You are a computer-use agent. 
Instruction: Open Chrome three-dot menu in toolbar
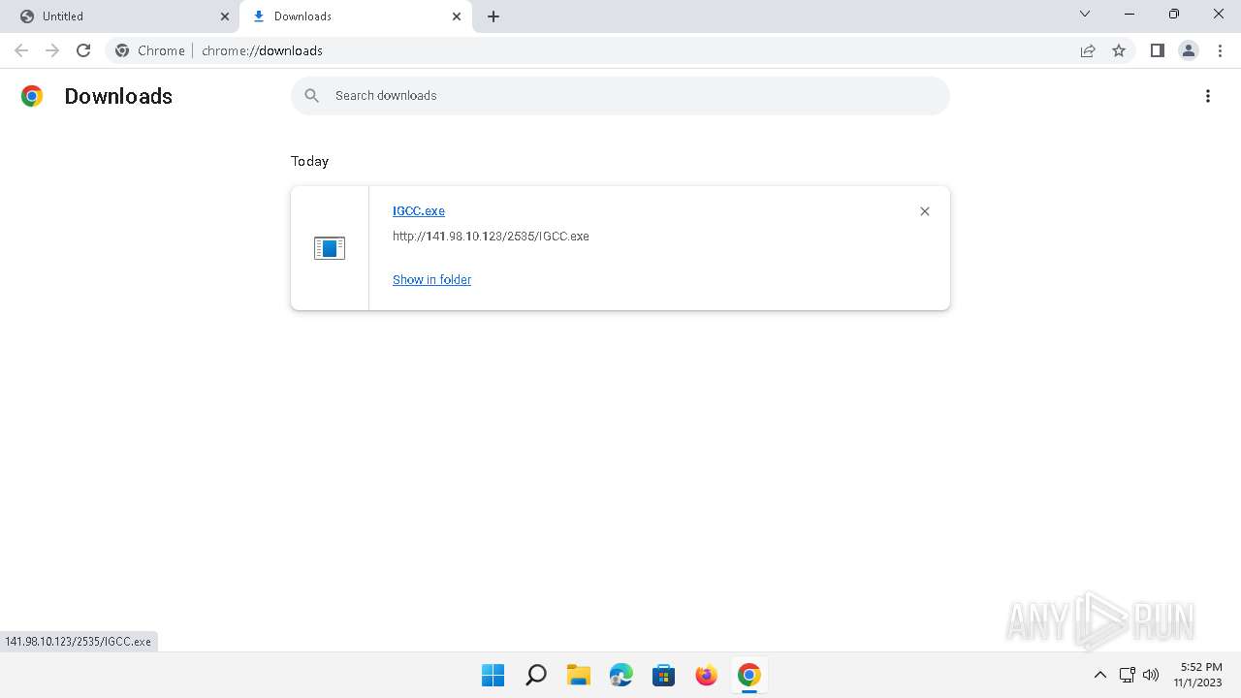click(x=1220, y=50)
